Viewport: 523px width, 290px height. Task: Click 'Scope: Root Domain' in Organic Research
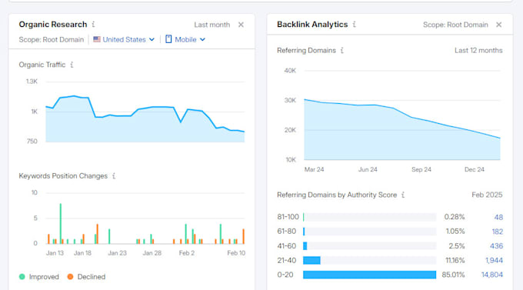pyautogui.click(x=51, y=39)
